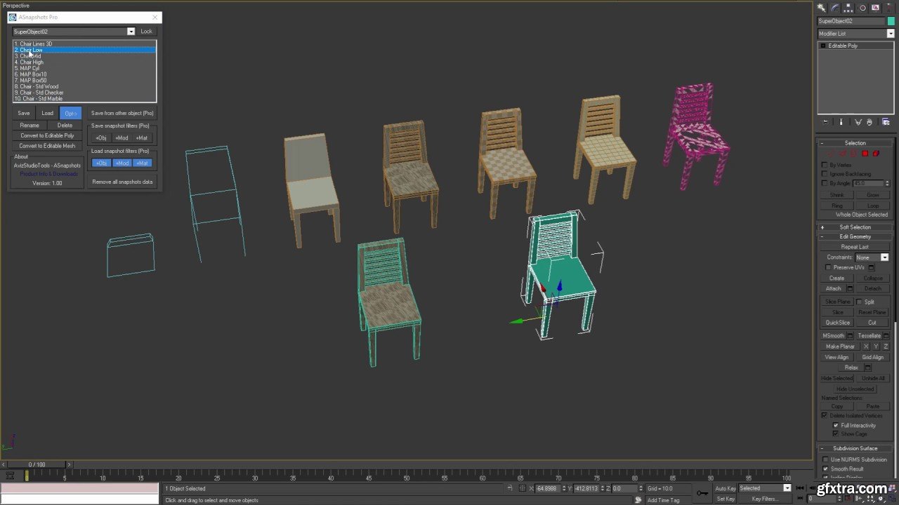
Task: Toggle the Ignore Backfacing checkbox
Action: pyautogui.click(x=825, y=174)
